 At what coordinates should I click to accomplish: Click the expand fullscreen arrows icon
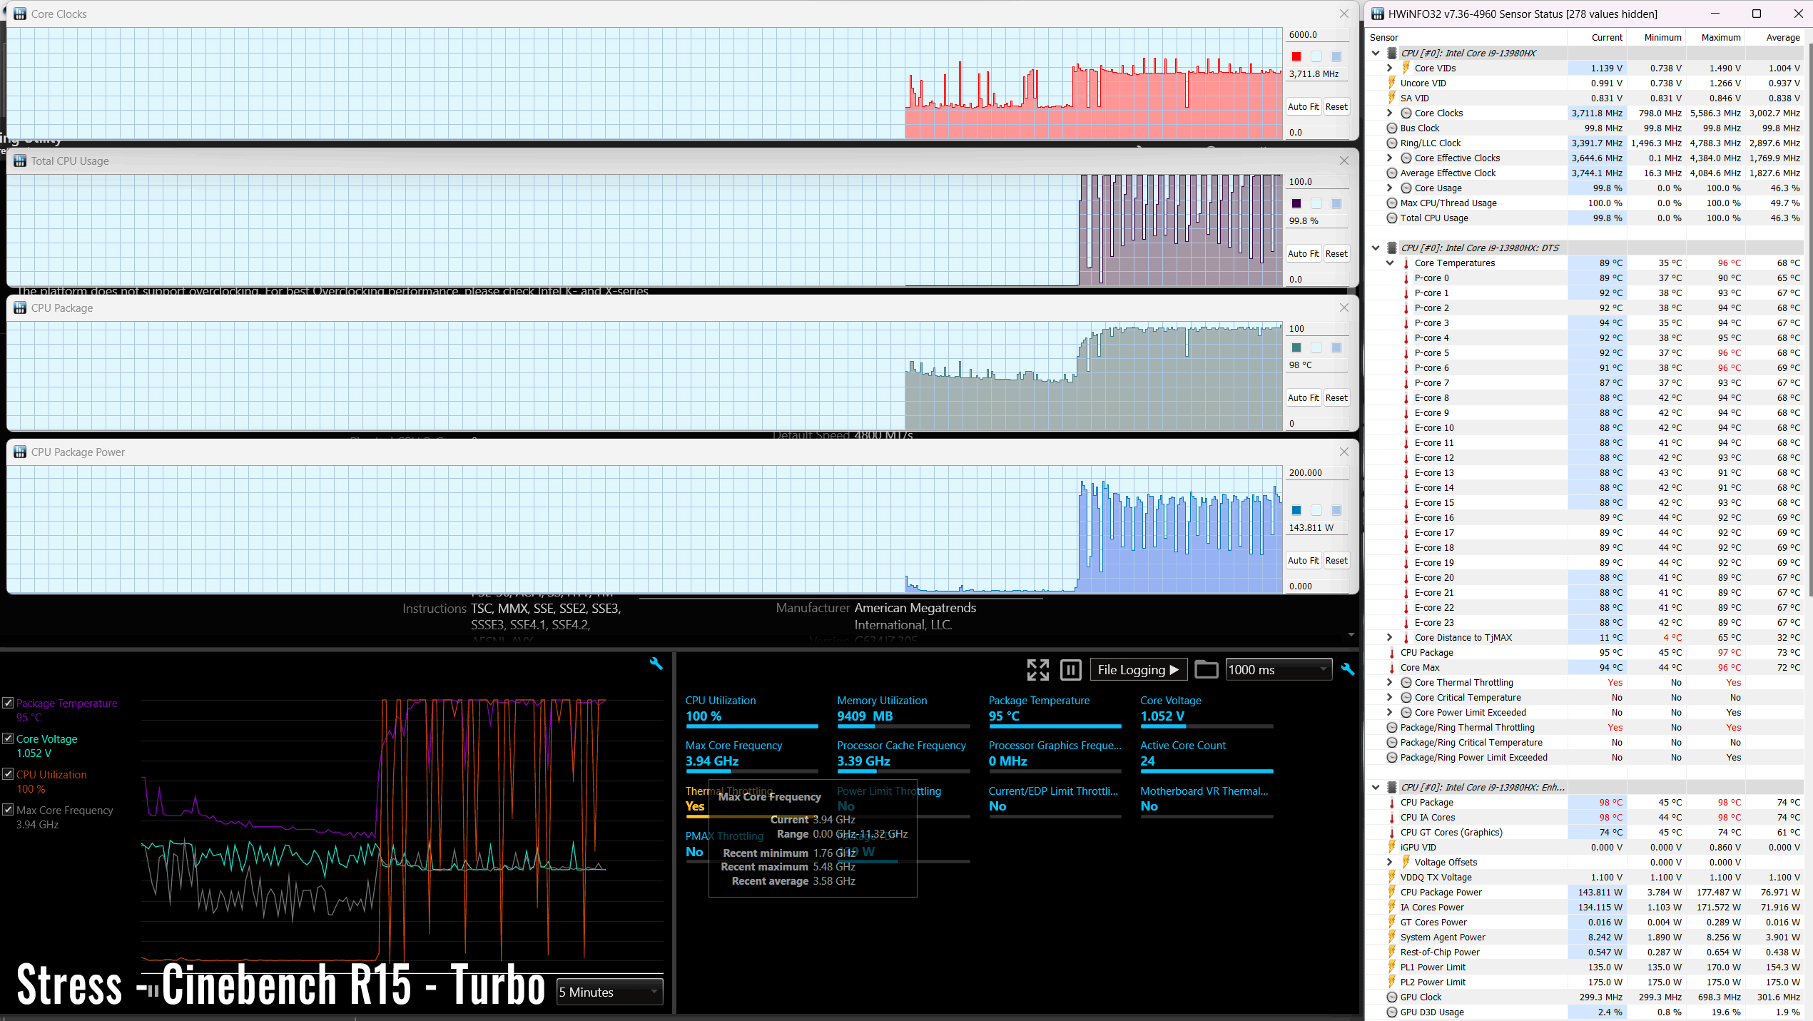pyautogui.click(x=1037, y=669)
